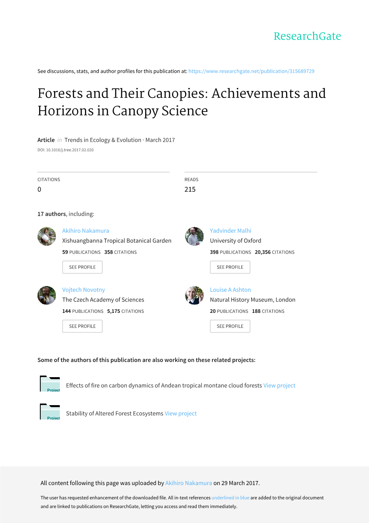Click Vojtech Novotny's profile photo

tap(47, 295)
